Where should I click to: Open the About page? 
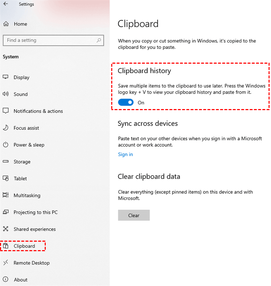20,280
